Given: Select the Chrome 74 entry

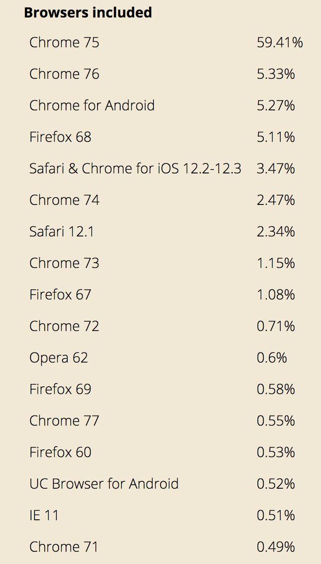Looking at the screenshot, I should [64, 200].
